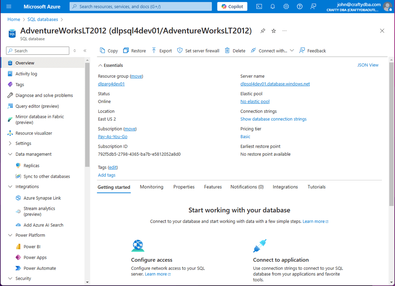Pin the database to the dashboard
This screenshot has width=395, height=286.
coord(263,31)
